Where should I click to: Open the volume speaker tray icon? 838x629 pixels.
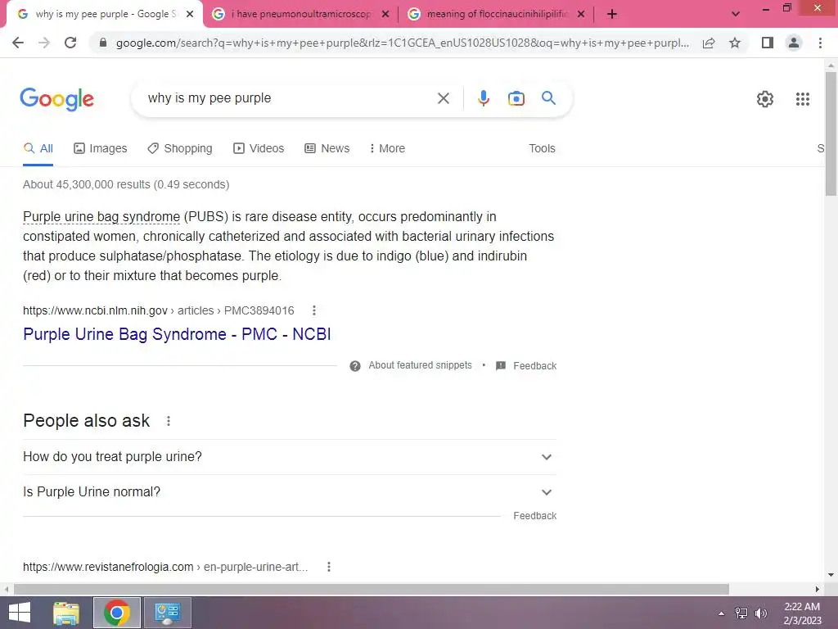pos(761,613)
